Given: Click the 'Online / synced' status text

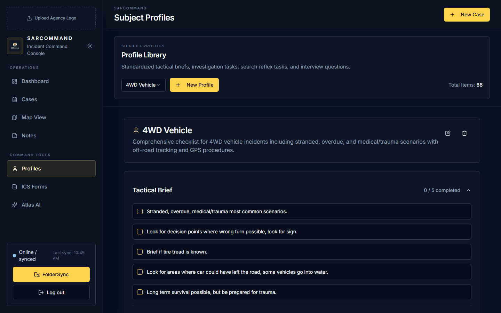Looking at the screenshot, I should pos(28,256).
